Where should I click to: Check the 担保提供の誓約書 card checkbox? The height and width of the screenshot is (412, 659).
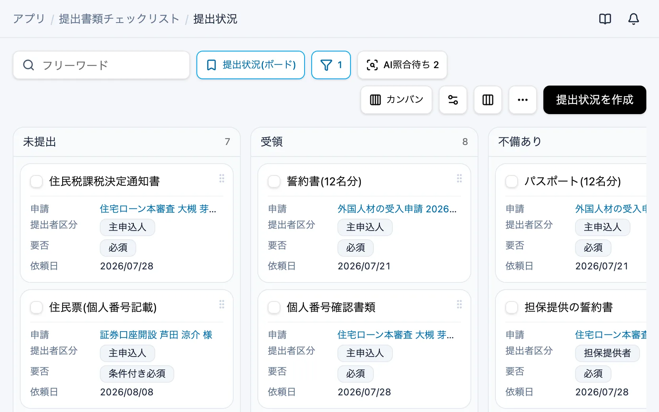coord(512,307)
